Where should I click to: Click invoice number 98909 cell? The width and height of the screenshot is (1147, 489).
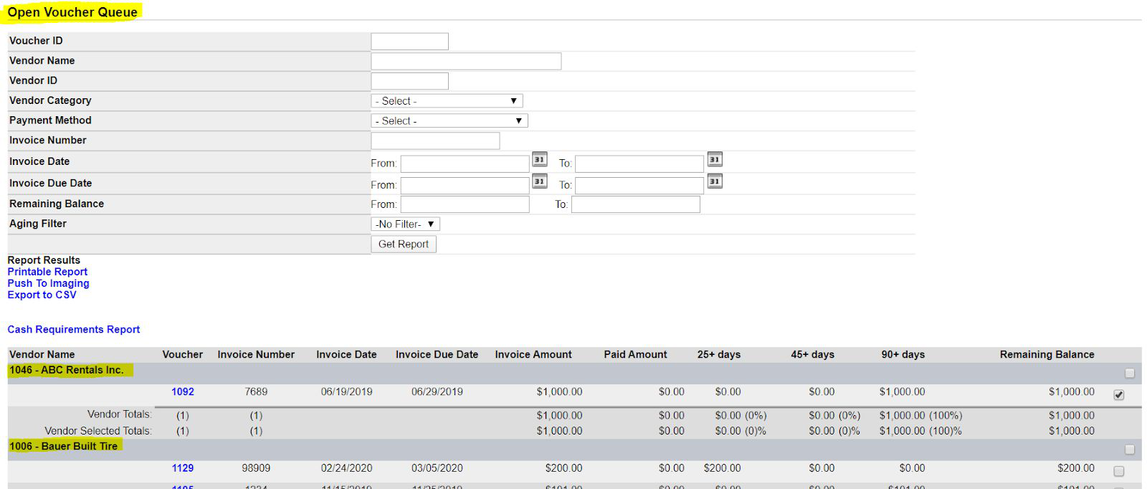click(256, 467)
